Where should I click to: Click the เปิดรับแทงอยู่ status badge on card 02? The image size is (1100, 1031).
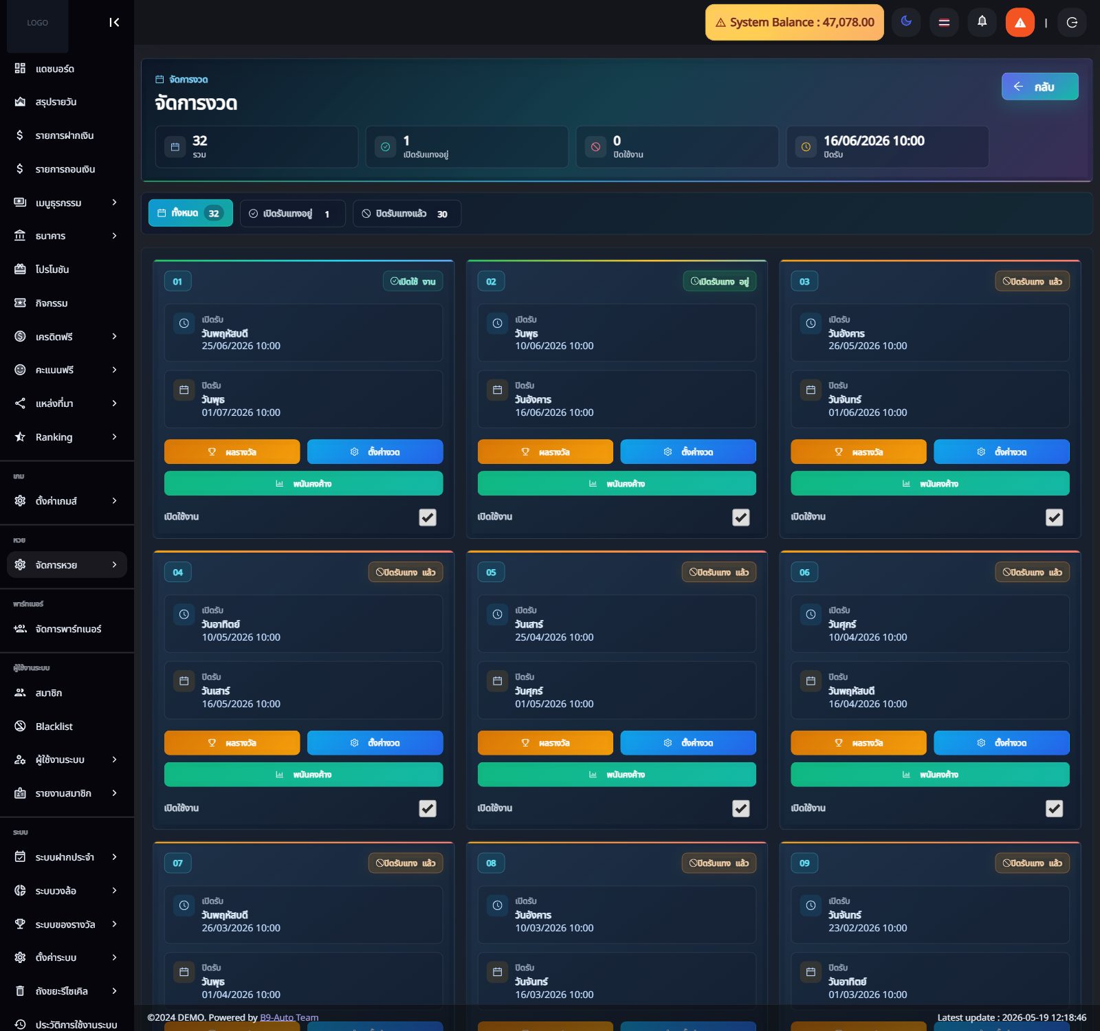(720, 281)
